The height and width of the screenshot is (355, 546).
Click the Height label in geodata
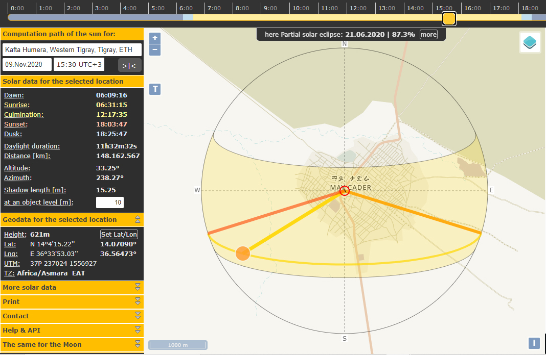click(15, 235)
